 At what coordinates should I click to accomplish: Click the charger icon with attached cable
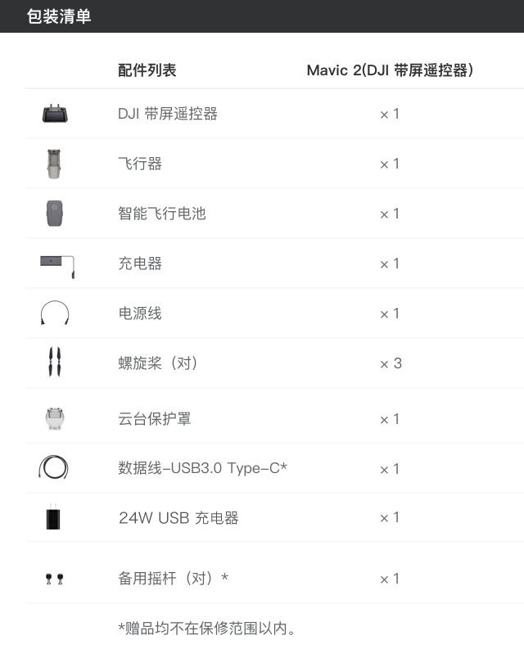(57, 266)
